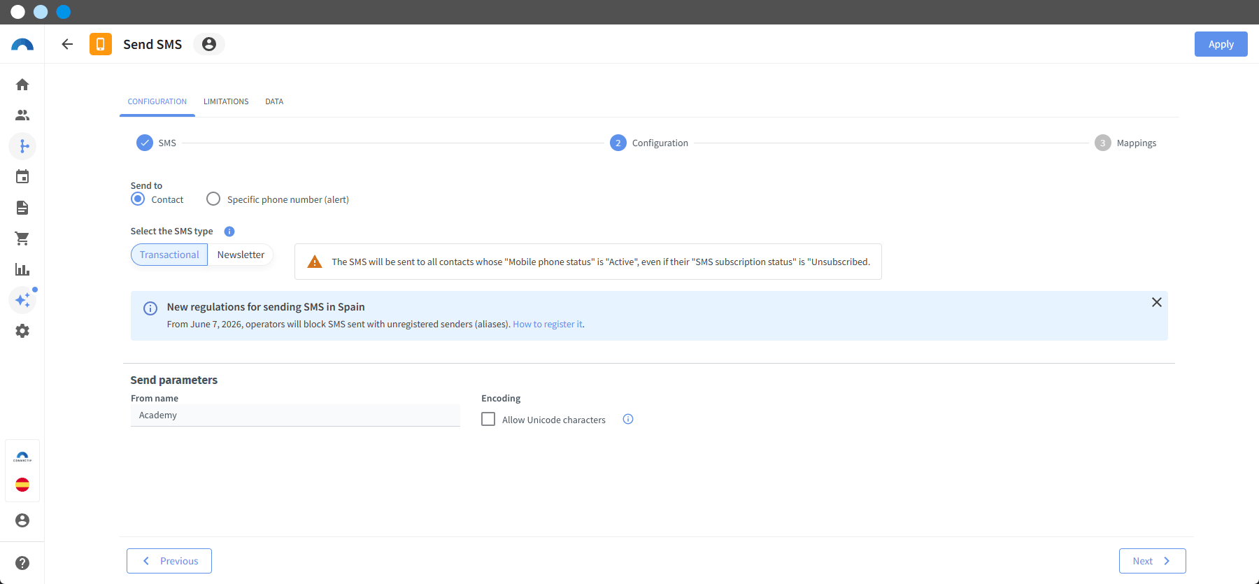
Task: Open the Contacts people icon in sidebar
Action: 22,115
